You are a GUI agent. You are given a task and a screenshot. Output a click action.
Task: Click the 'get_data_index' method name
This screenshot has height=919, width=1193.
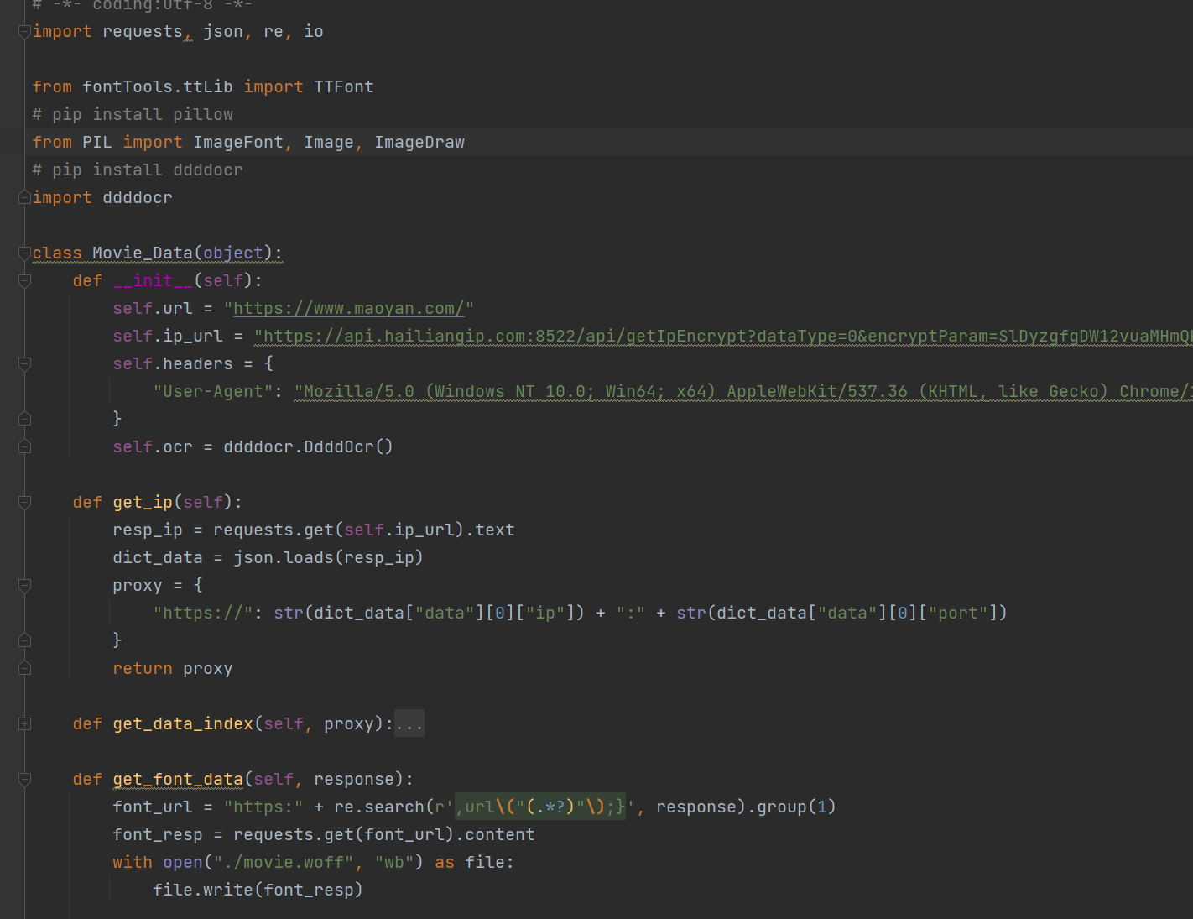point(183,724)
